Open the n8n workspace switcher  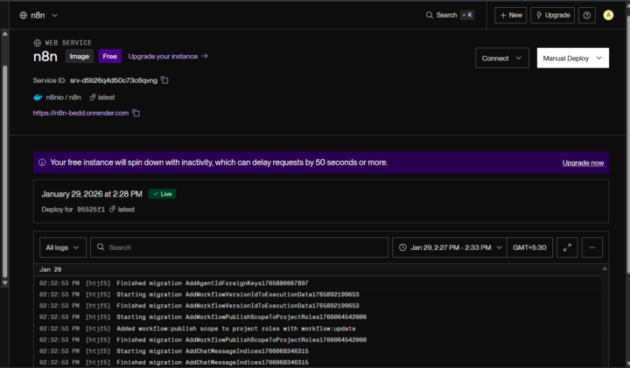tap(38, 15)
